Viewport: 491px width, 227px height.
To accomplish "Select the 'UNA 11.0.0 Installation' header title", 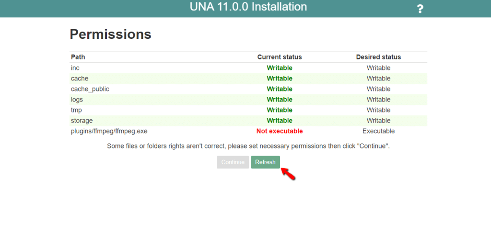I will point(248,7).
